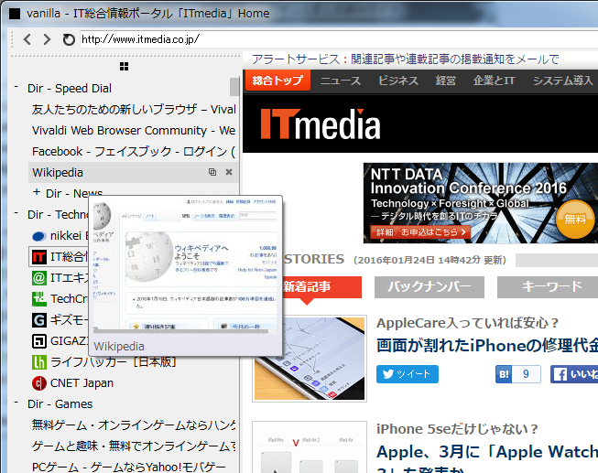Select the ゲームと趣味 bookmark

pyautogui.click(x=134, y=446)
